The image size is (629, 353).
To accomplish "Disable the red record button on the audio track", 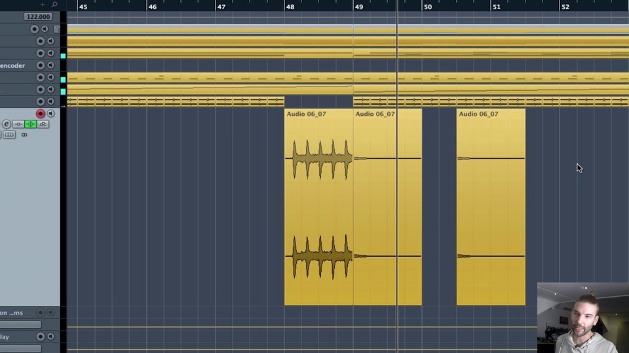I will pos(40,114).
